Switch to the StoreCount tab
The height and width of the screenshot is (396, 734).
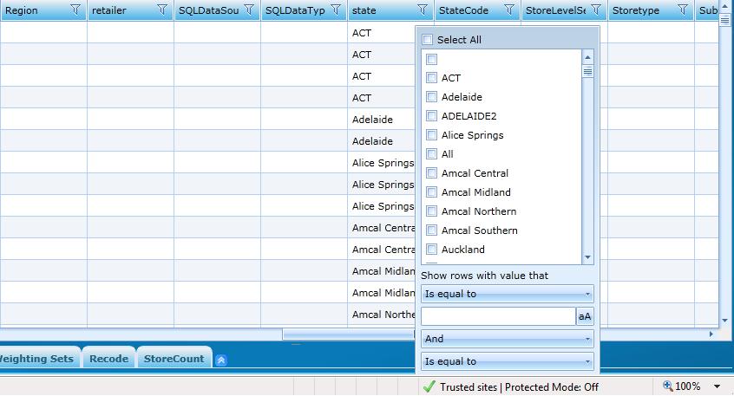pos(174,359)
